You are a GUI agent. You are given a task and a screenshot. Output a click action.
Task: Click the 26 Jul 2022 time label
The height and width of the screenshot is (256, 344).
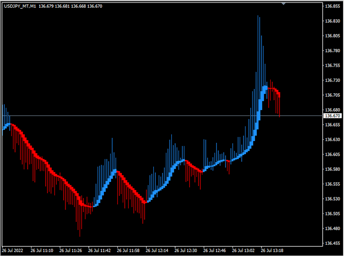13,250
